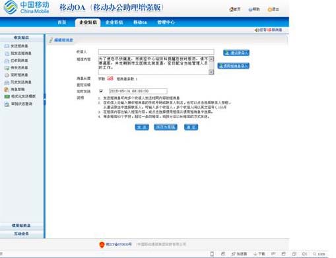This screenshot has width=336, height=258.
Task: Click the speaker icon beside new message notice
Action: click(256, 30)
